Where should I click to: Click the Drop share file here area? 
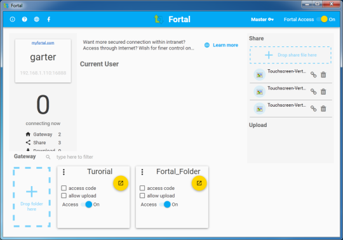290,55
